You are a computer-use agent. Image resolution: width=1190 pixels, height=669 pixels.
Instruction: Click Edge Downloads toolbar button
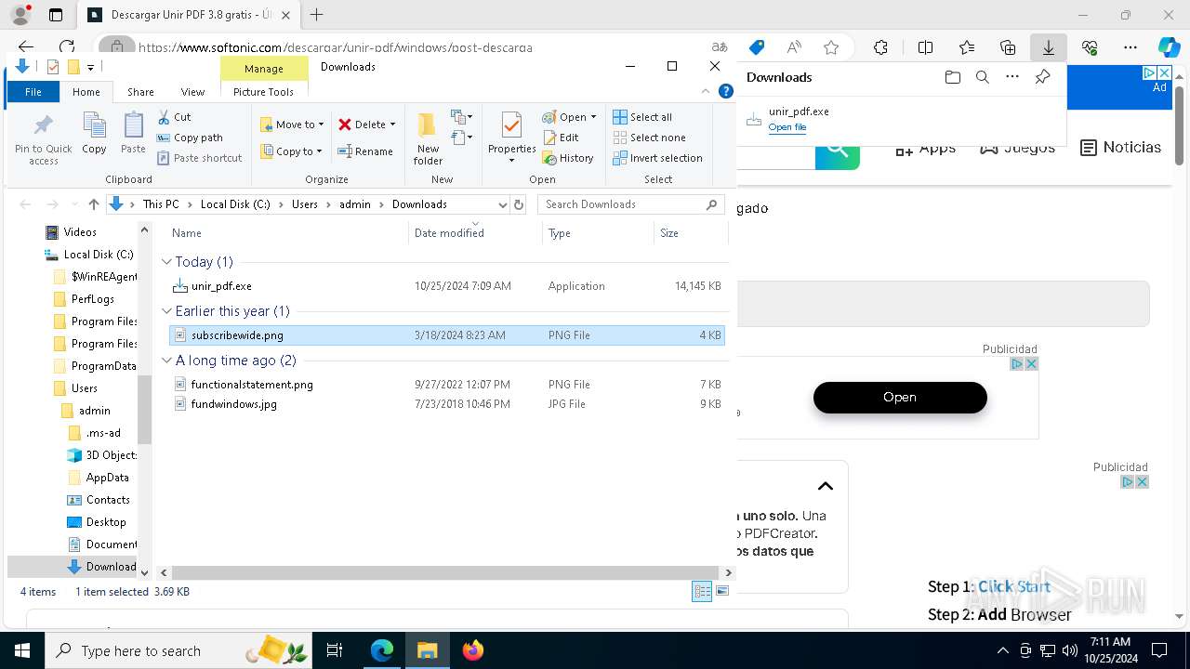click(1048, 47)
